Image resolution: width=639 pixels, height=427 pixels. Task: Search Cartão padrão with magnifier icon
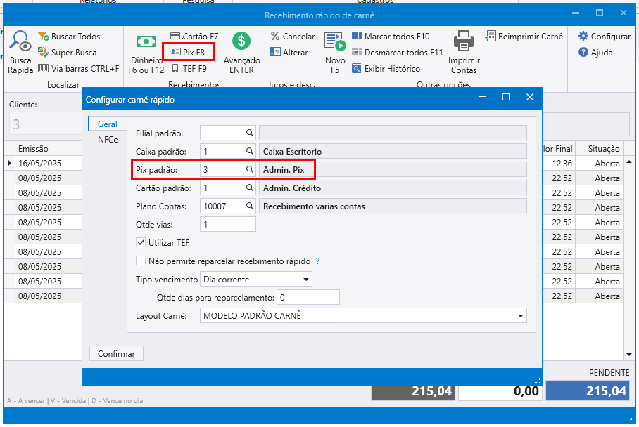[249, 188]
